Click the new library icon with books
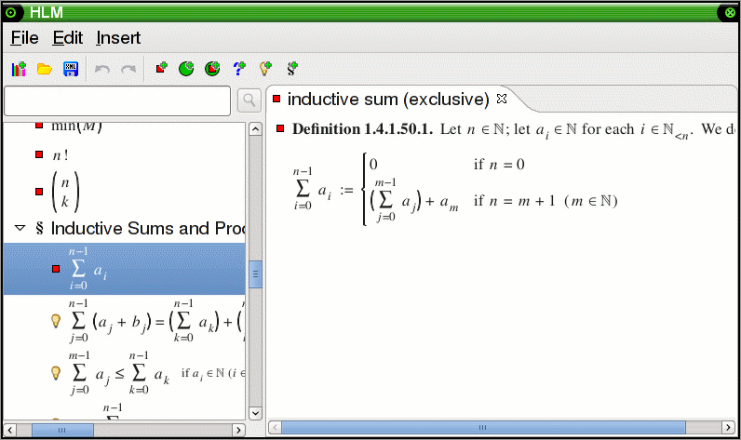This screenshot has height=440, width=741. click(19, 69)
